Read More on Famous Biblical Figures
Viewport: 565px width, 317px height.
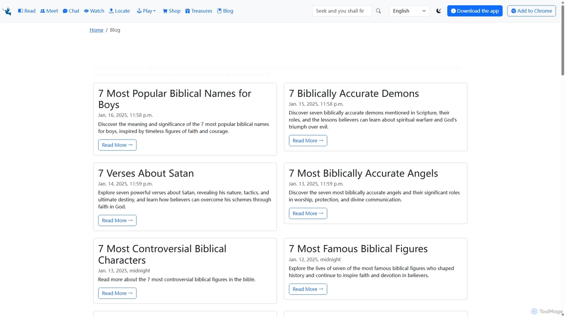(308, 289)
